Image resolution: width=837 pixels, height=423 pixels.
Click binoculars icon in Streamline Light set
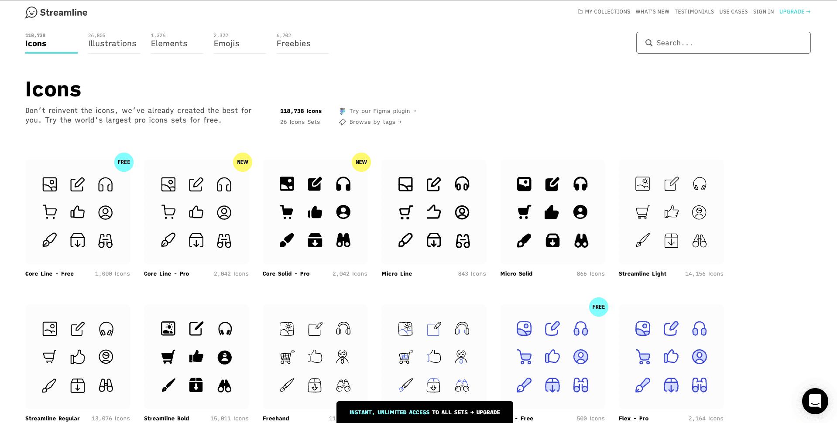(700, 240)
